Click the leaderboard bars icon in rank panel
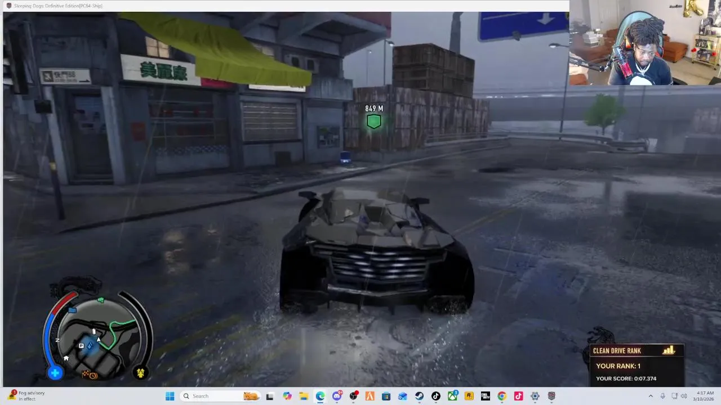Viewport: 721px width, 405px height. click(669, 350)
